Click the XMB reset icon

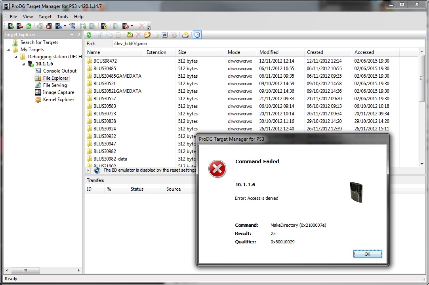[72, 26]
